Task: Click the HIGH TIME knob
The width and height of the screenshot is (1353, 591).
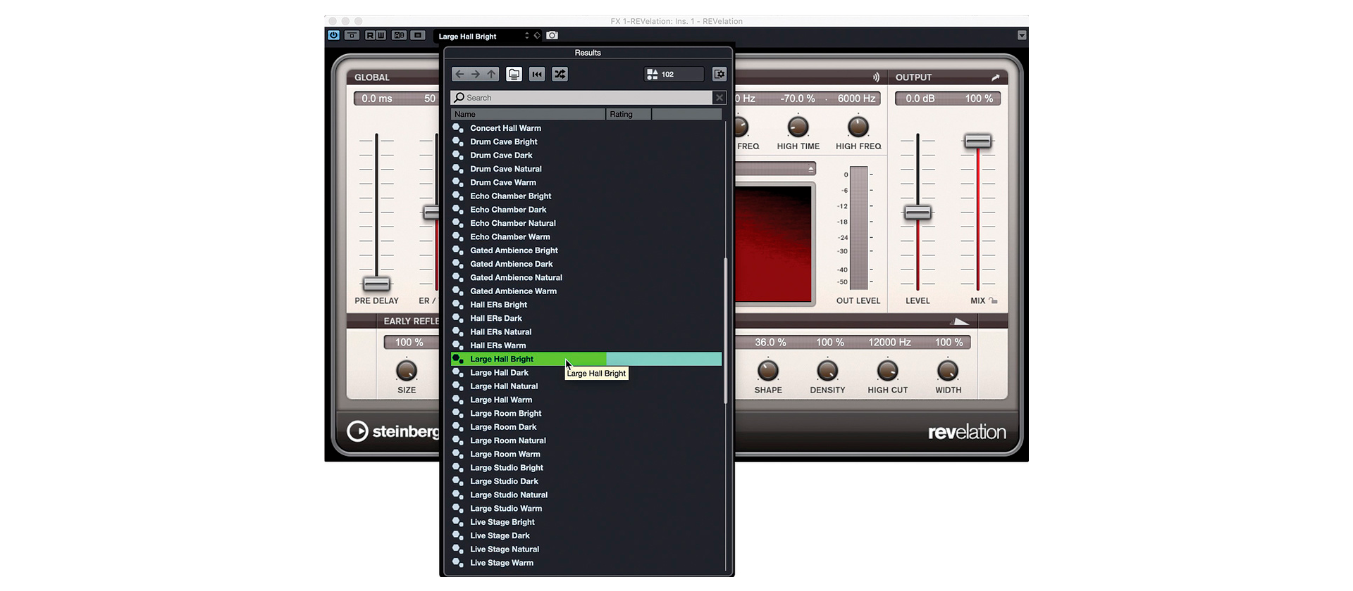Action: click(x=798, y=127)
